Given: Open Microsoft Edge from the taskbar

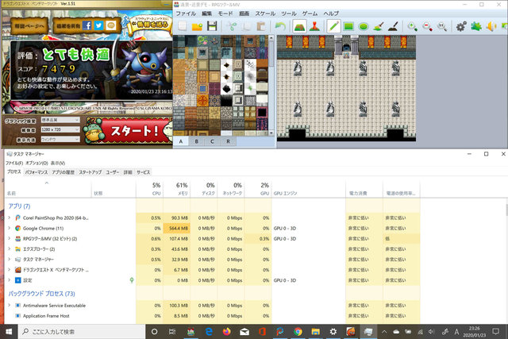Looking at the screenshot, I should (x=209, y=332).
